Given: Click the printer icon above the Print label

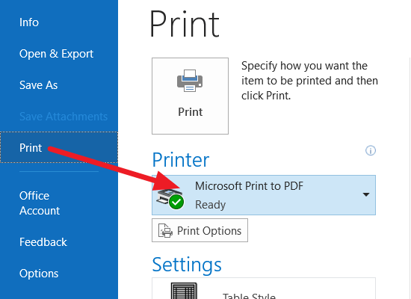Looking at the screenshot, I should (x=190, y=81).
